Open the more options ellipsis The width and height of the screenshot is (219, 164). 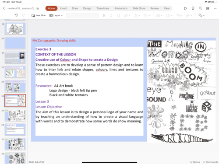click(215, 8)
